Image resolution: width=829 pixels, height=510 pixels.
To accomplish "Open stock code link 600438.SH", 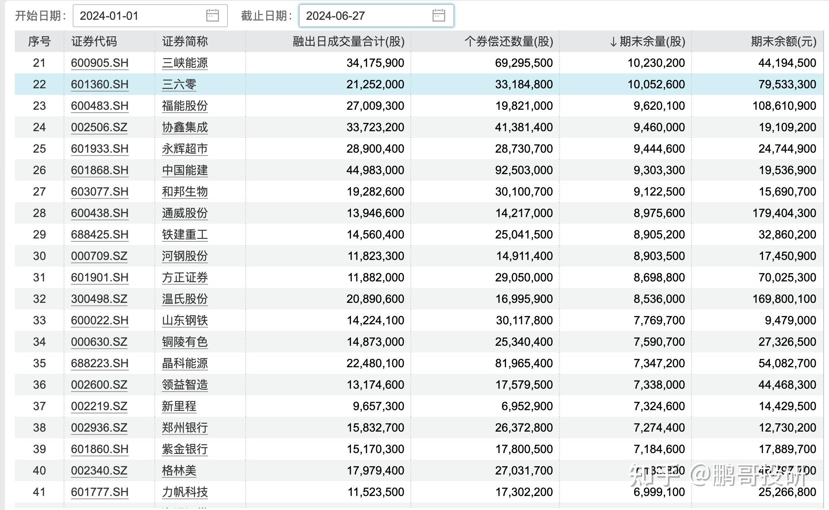I will (99, 213).
